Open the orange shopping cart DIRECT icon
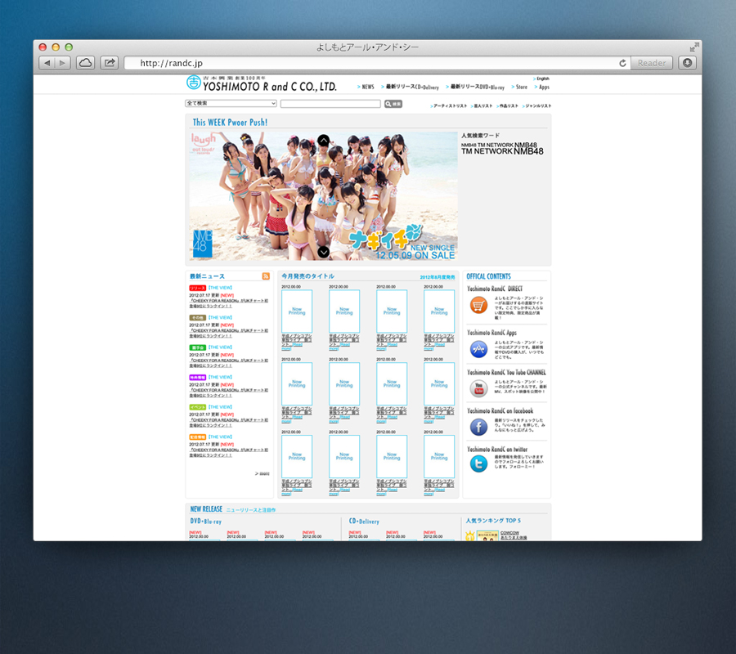The width and height of the screenshot is (736, 654). [478, 305]
